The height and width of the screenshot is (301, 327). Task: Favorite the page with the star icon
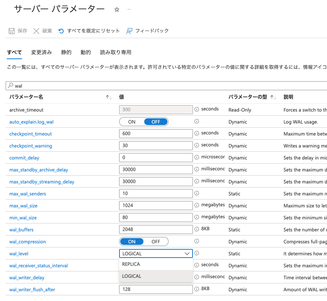pyautogui.click(x=117, y=10)
